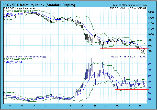Click the 1400 price axis label
The width and height of the screenshot is (157, 110).
coord(151,12)
